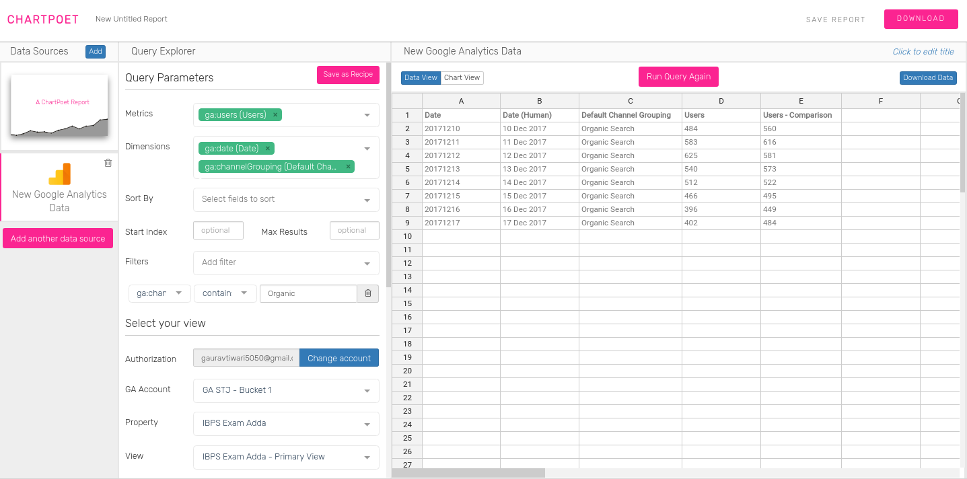Open the Metrics dropdown arrow
967x479 pixels.
pos(367,115)
